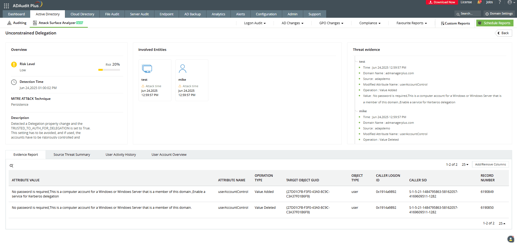The height and width of the screenshot is (244, 517).
Task: Go to the Server Audit tab
Action: (x=139, y=14)
